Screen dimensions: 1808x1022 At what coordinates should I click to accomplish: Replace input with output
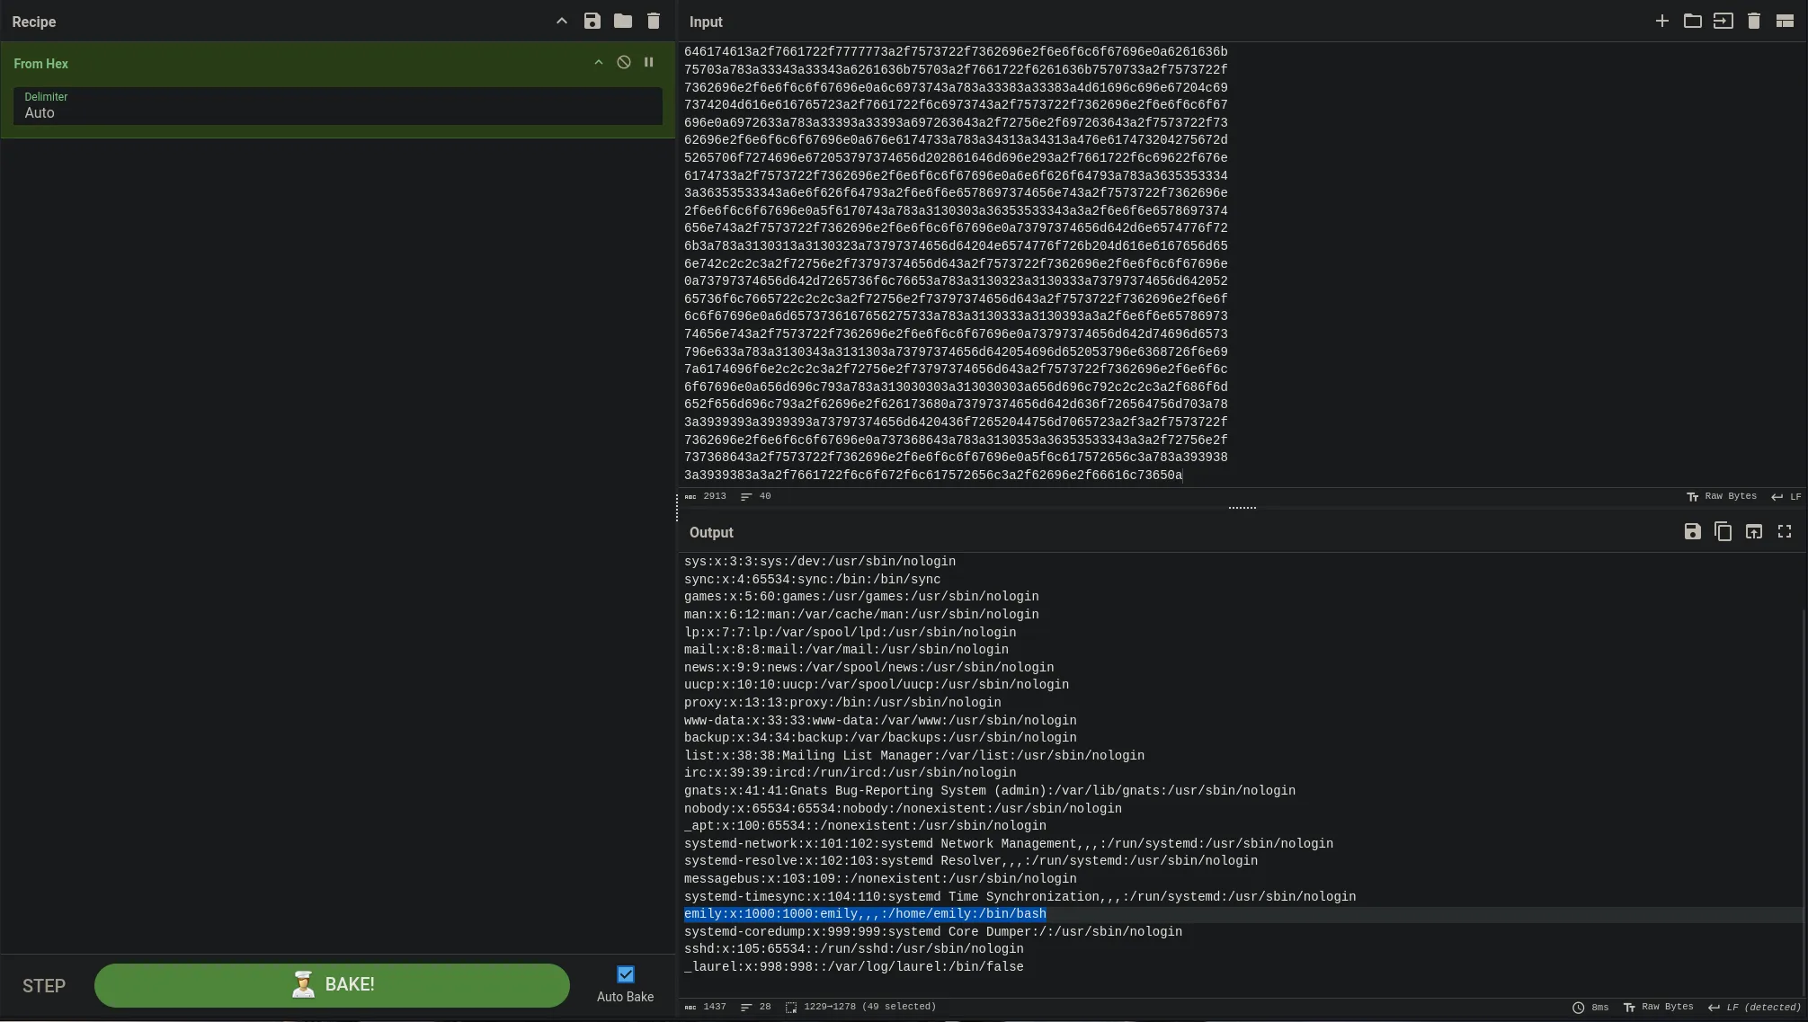click(1753, 532)
